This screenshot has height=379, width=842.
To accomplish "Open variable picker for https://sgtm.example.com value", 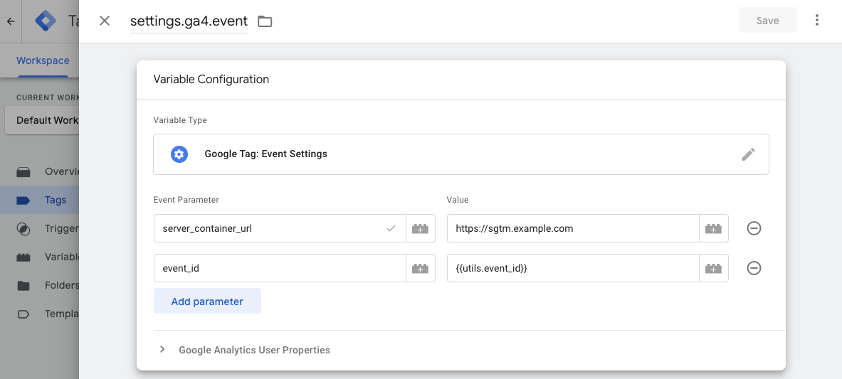I will [713, 228].
